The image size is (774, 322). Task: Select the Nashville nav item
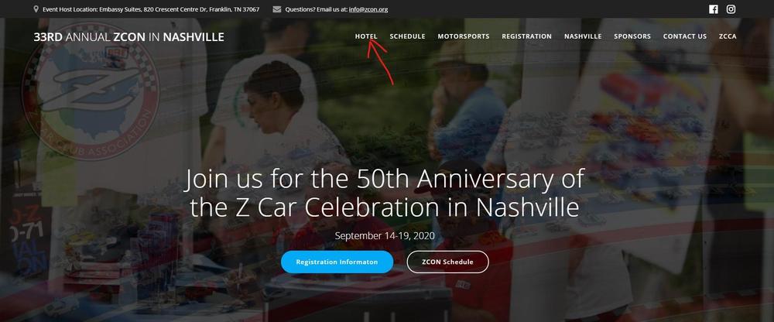[583, 36]
